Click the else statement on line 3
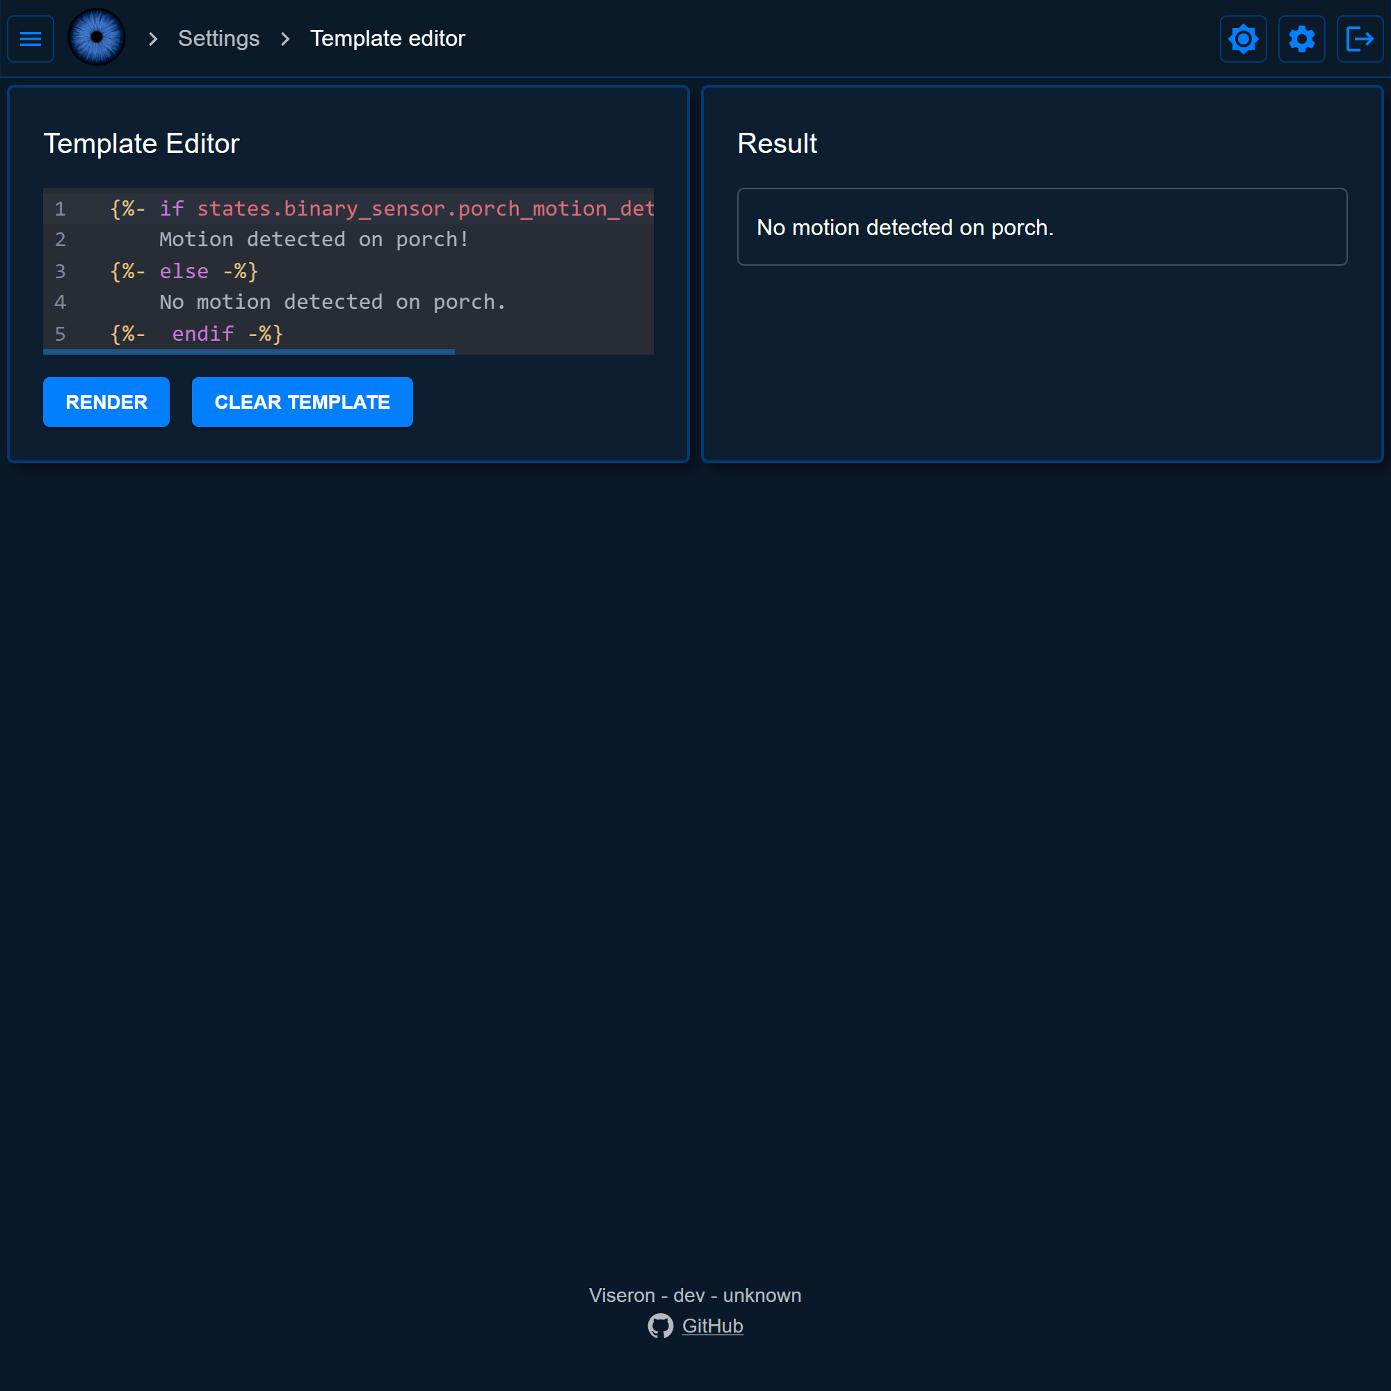Viewport: 1391px width, 1391px height. [184, 271]
